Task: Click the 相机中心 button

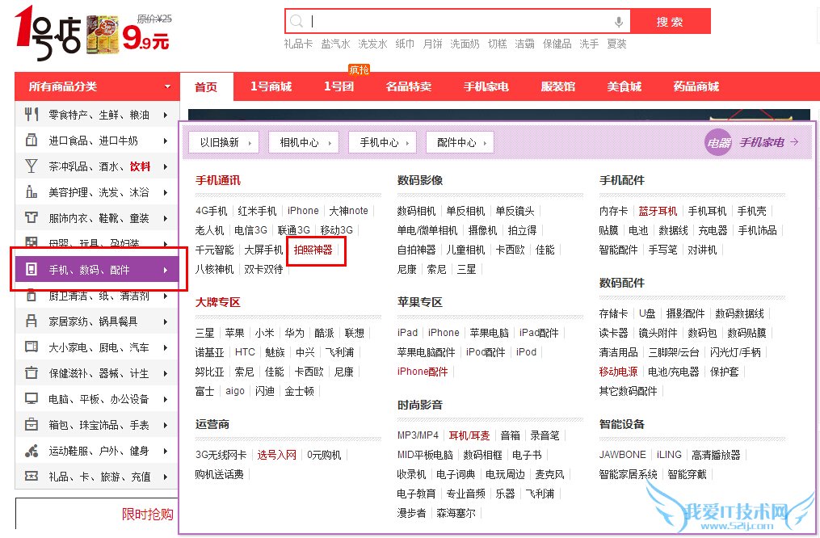Action: [x=304, y=142]
